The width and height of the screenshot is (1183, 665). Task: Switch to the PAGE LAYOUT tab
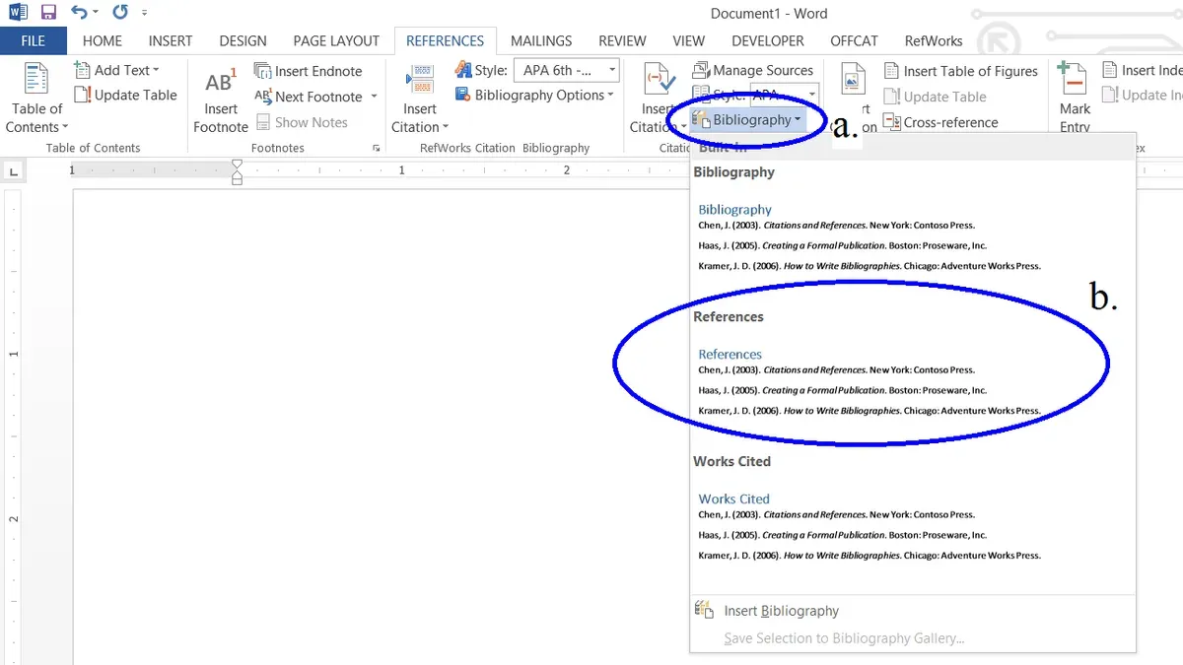click(336, 40)
